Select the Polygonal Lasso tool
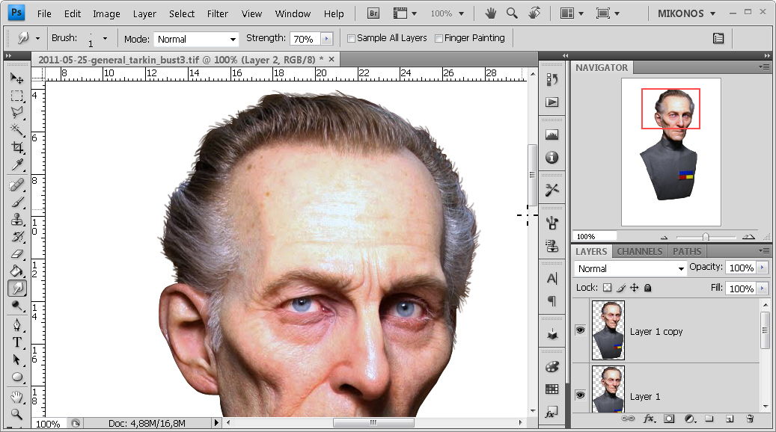 tap(16, 112)
